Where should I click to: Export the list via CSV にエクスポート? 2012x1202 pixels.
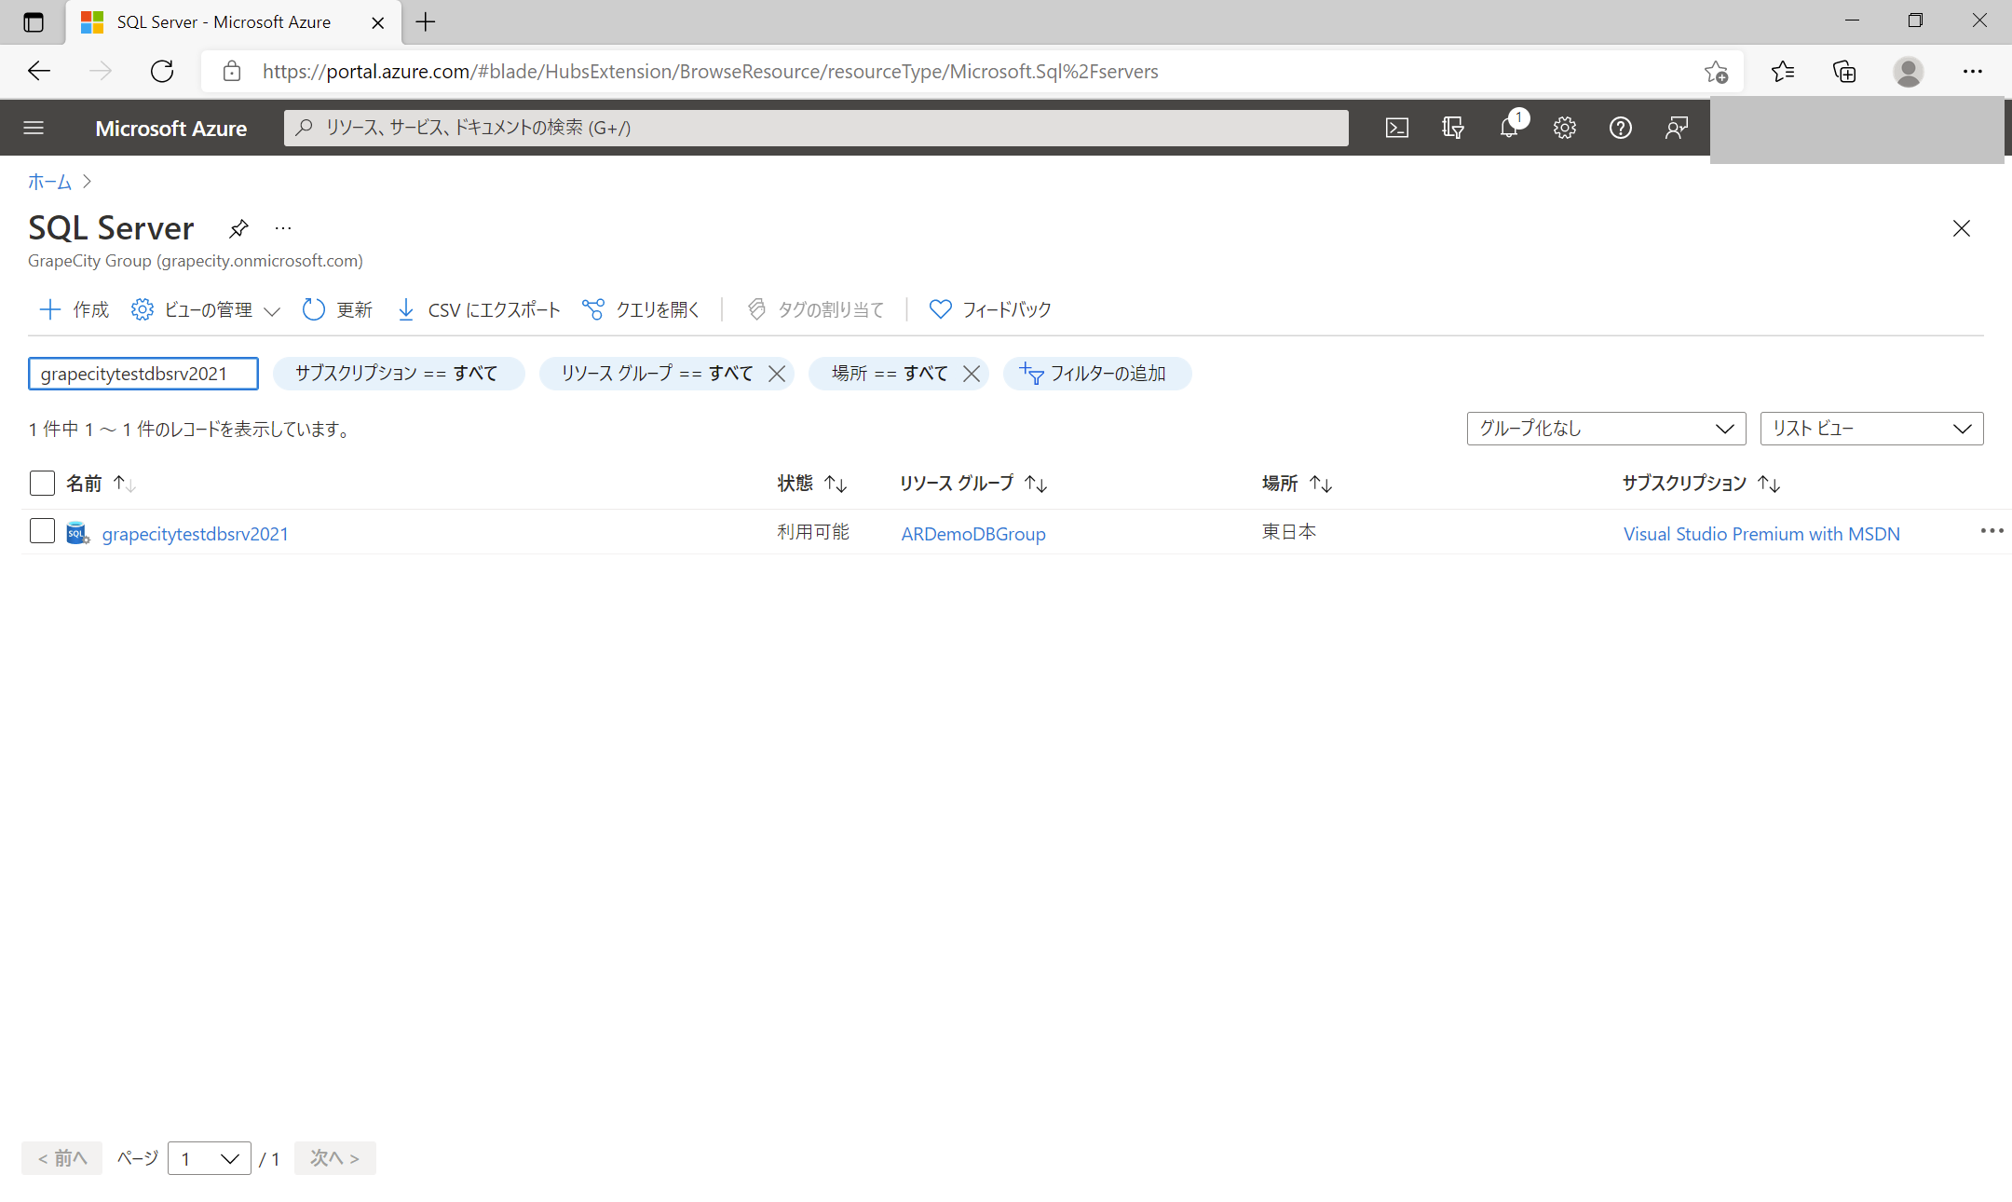click(x=479, y=309)
